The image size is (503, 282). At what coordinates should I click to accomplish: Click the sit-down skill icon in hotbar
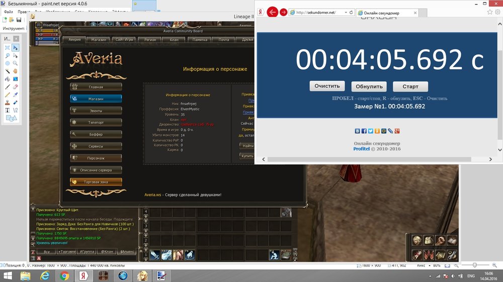click(273, 255)
